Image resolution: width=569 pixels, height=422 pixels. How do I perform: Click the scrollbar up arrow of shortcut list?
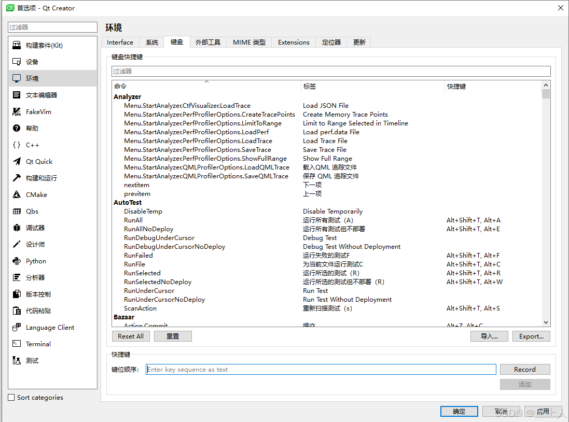(546, 85)
